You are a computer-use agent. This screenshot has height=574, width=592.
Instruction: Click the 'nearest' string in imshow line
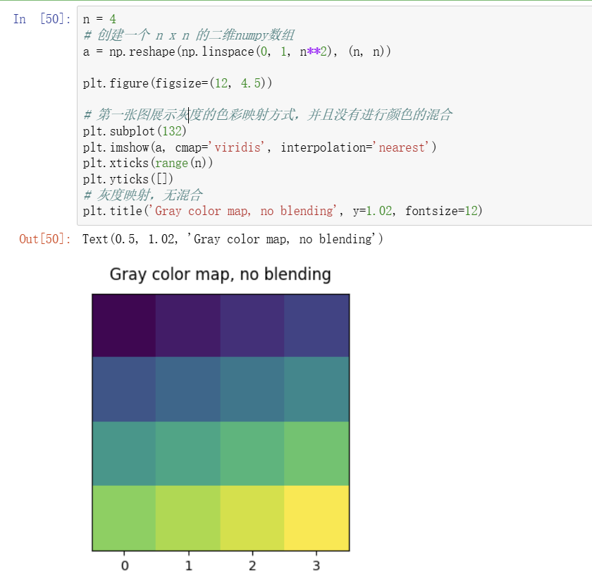pos(401,147)
